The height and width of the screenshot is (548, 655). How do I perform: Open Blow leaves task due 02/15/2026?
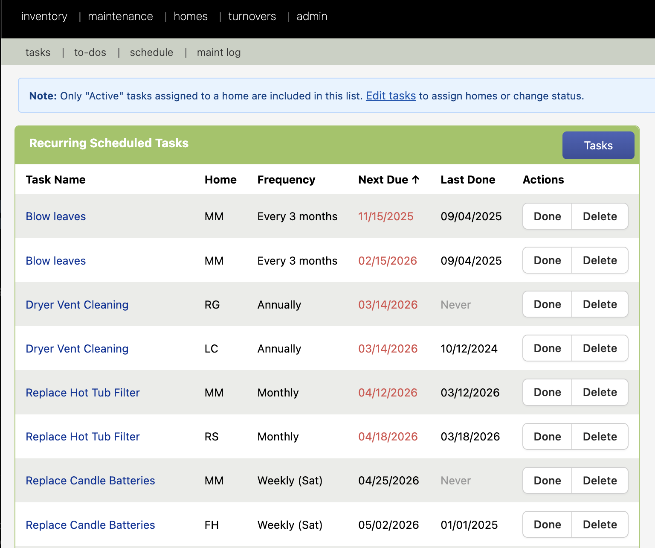click(x=56, y=261)
